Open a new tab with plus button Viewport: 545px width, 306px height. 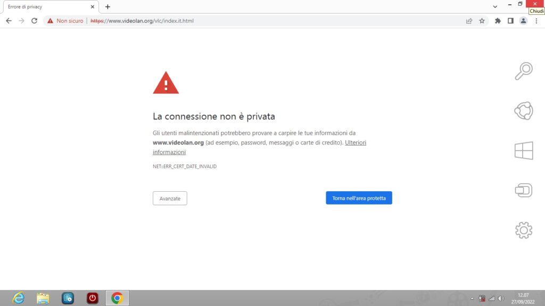[108, 6]
